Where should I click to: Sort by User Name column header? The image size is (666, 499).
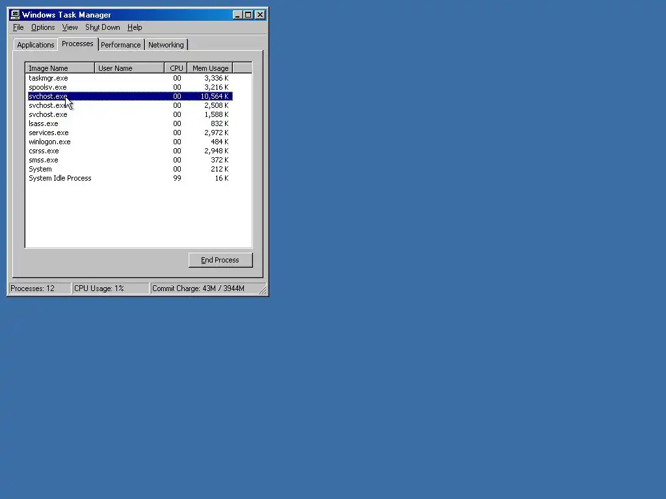click(129, 68)
